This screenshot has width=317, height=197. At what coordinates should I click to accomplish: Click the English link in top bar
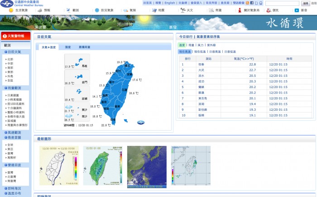click(x=170, y=3)
